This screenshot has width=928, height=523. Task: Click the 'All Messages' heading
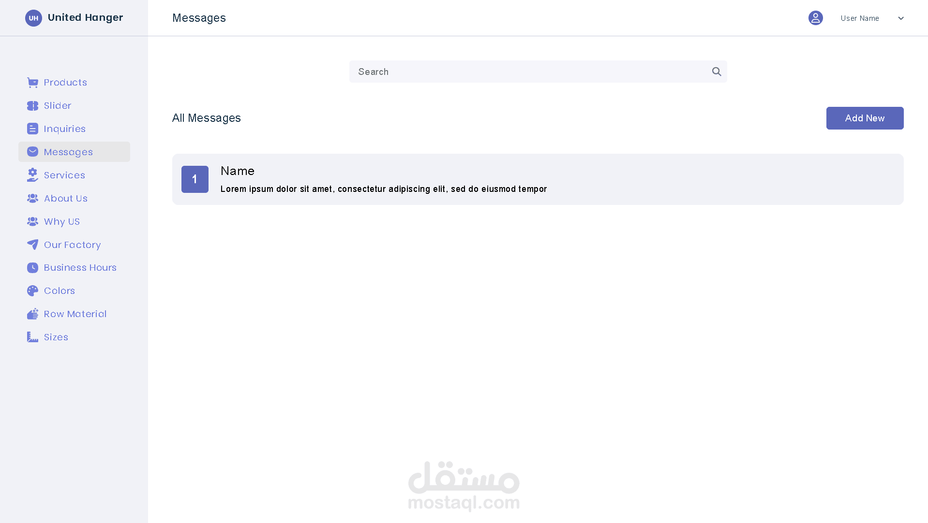tap(207, 118)
